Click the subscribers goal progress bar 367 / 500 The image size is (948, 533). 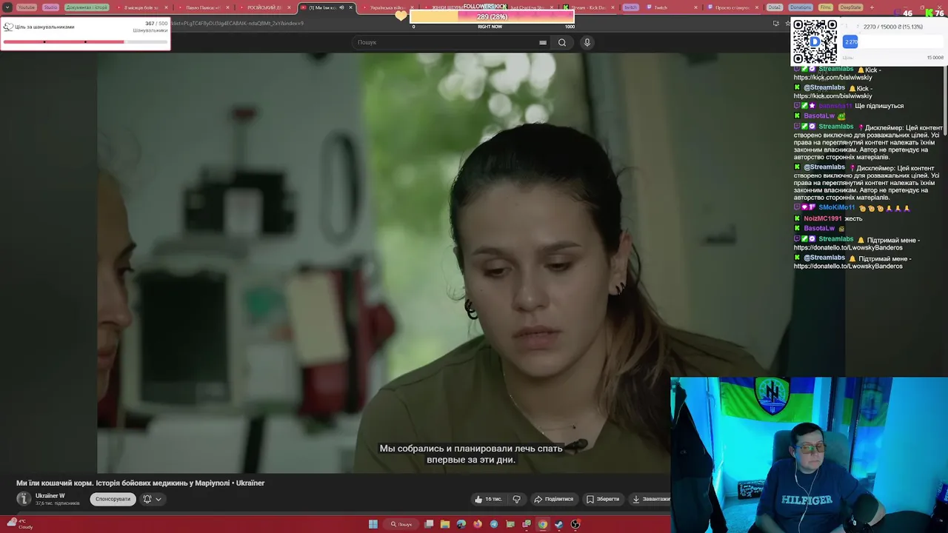[x=85, y=41]
